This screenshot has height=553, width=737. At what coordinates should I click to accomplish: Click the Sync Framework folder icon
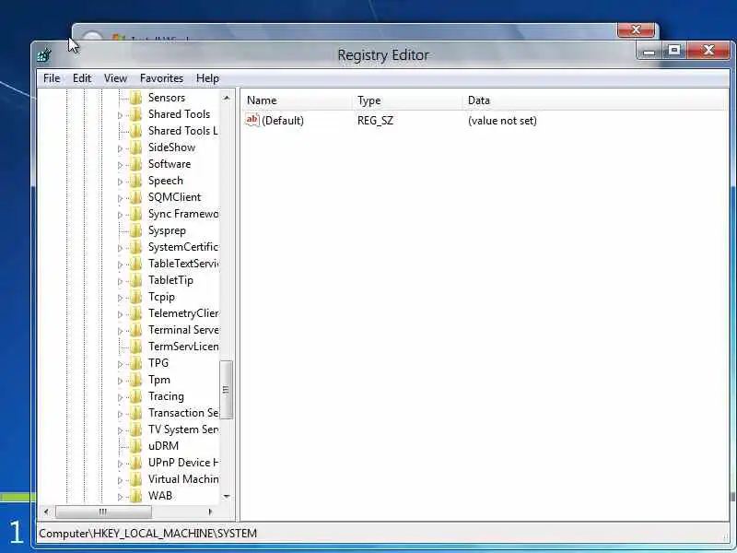(x=135, y=214)
